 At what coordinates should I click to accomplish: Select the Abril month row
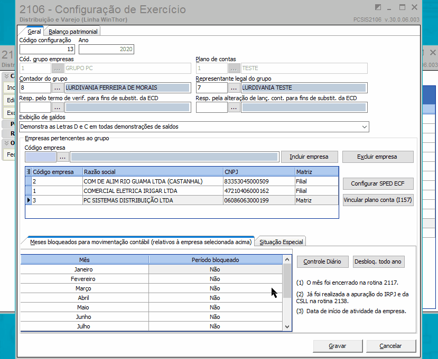152,298
